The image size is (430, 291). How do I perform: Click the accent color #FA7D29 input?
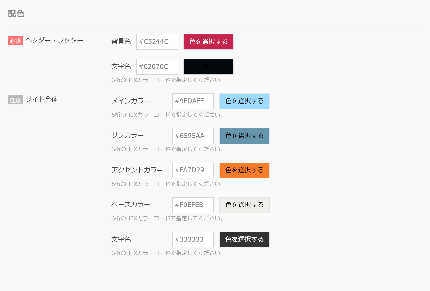193,170
